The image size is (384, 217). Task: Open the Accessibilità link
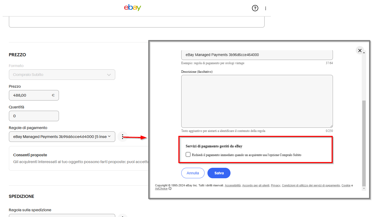pos(233,185)
